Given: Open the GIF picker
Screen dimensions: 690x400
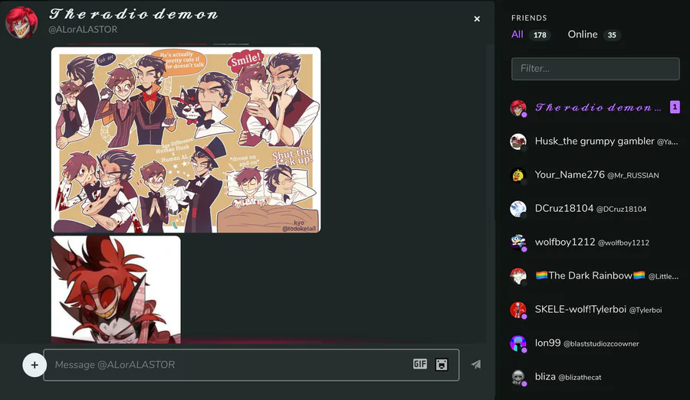Looking at the screenshot, I should pos(420,364).
